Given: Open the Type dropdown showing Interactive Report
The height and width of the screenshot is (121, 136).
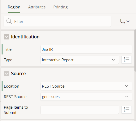Looking at the screenshot, I should (x=80, y=60).
